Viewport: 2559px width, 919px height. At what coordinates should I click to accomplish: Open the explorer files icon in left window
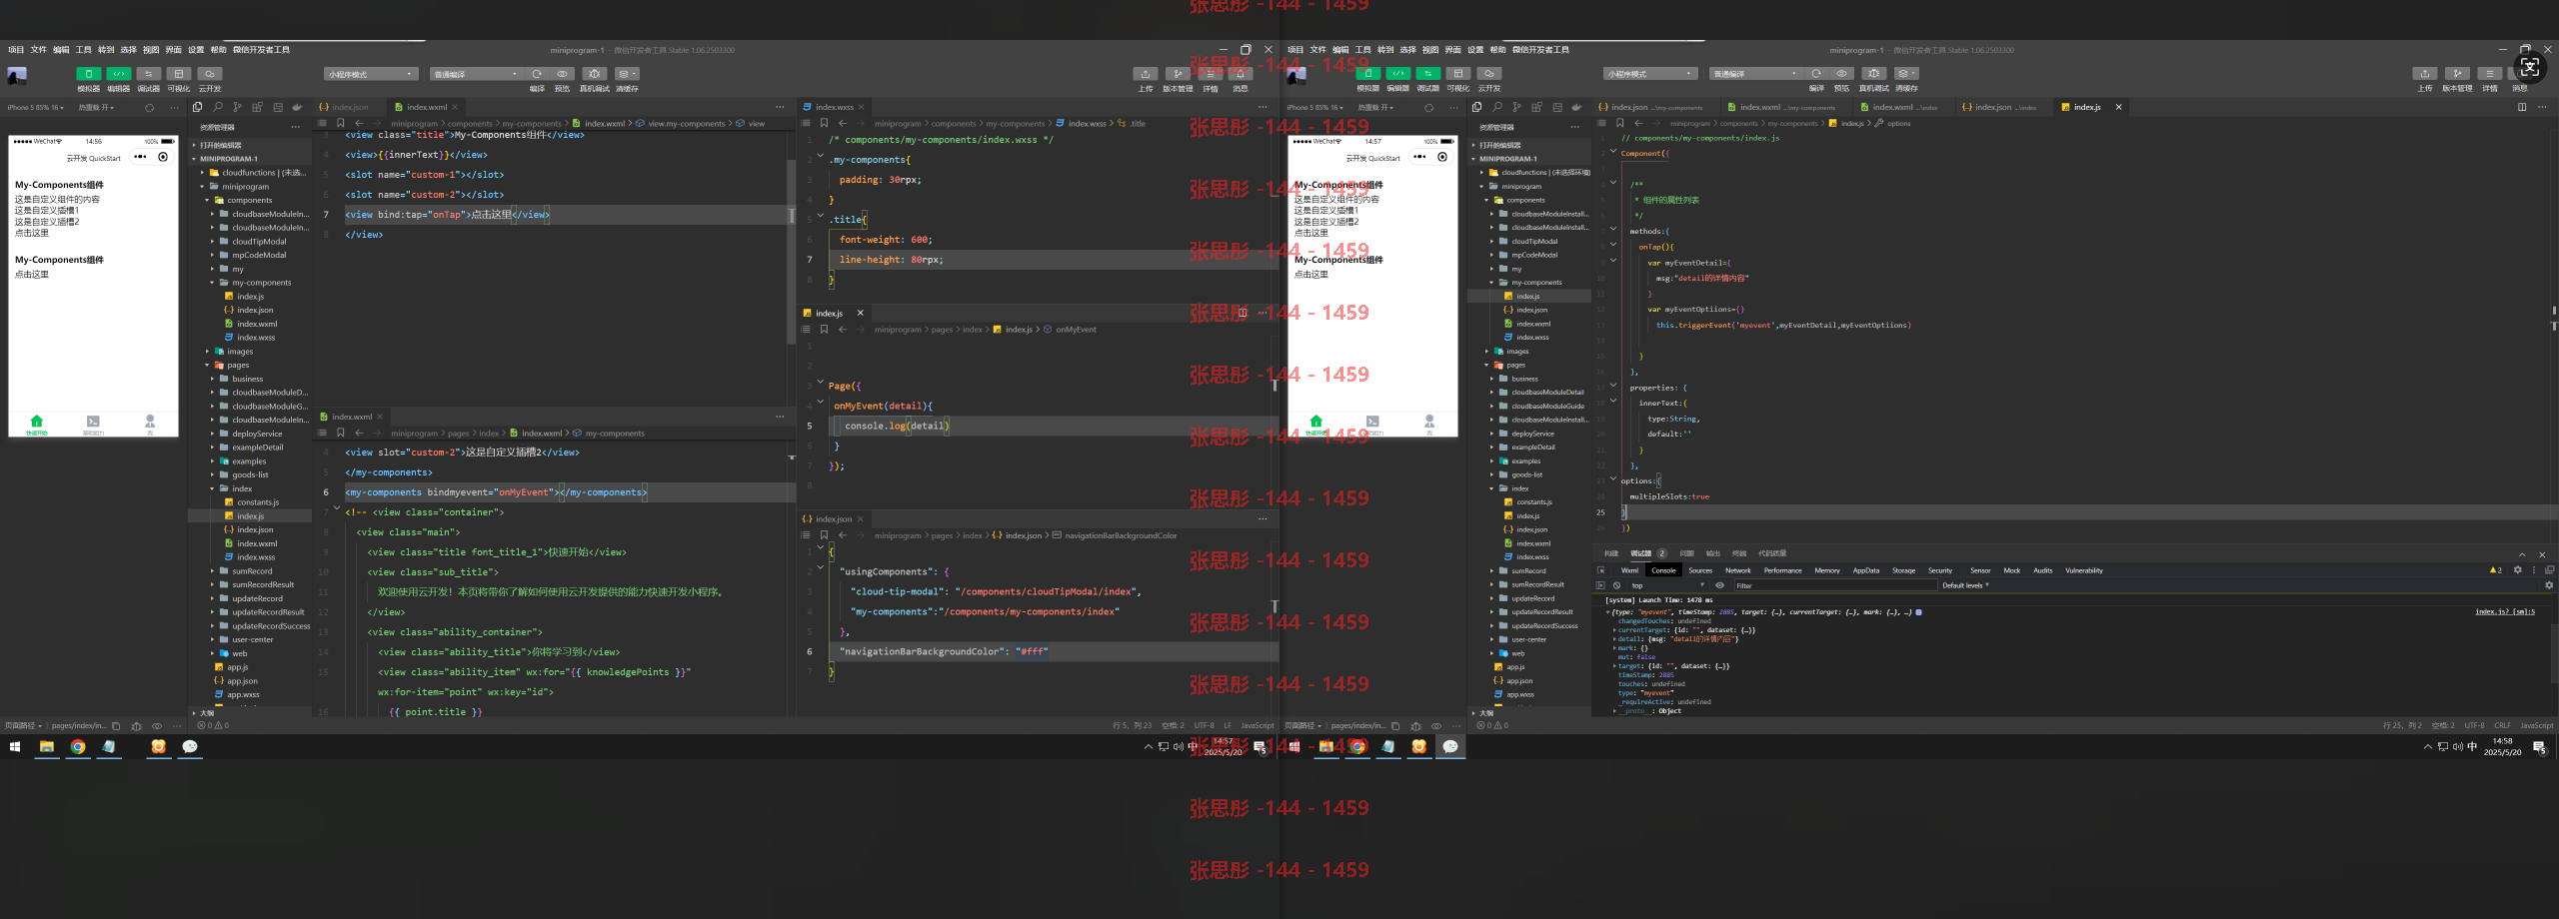pyautogui.click(x=198, y=107)
